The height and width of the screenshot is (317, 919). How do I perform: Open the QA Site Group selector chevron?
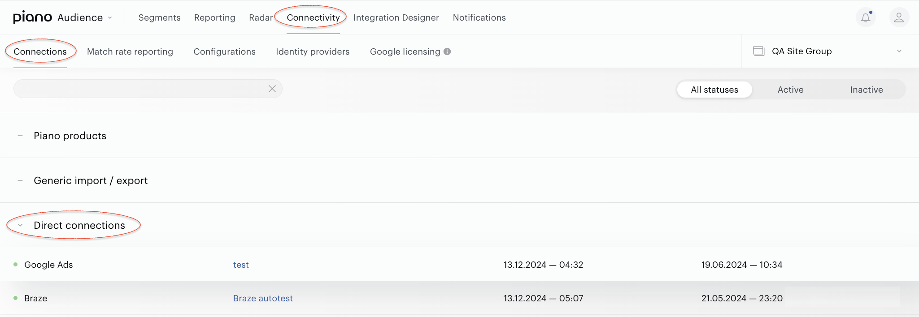[x=899, y=51]
